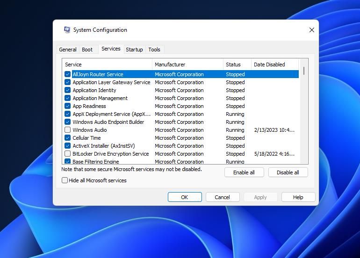Click Stopped status of ActiveX Installer row
This screenshot has height=258, width=360.
(235, 146)
